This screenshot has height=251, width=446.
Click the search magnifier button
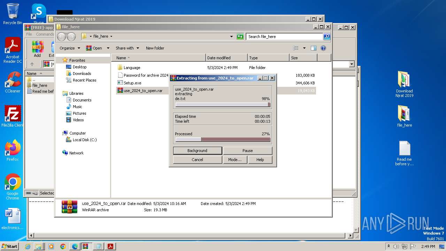(x=327, y=36)
